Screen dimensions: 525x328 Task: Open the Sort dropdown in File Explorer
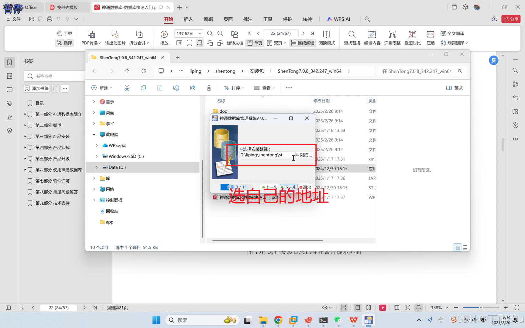(x=234, y=88)
